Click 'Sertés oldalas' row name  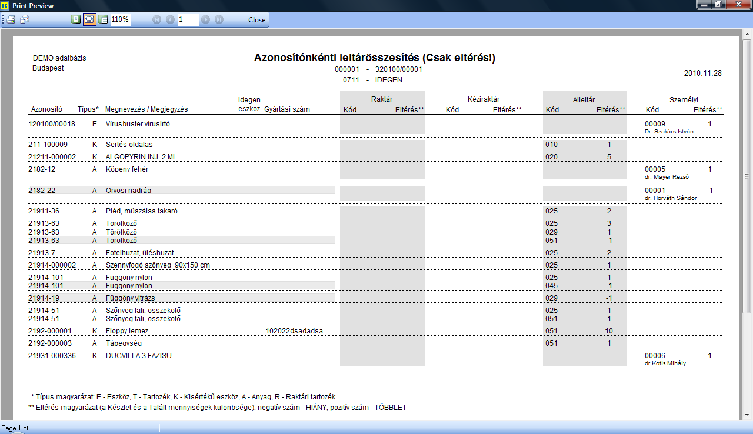129,145
